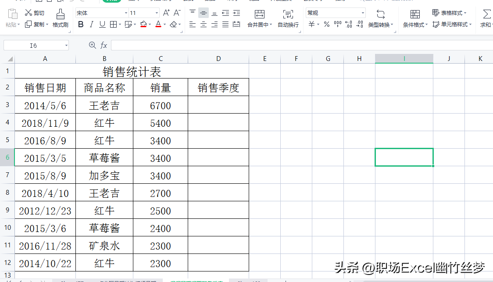493x282 pixels.
Task: Open font name dropdown 宋体
Action: point(126,13)
